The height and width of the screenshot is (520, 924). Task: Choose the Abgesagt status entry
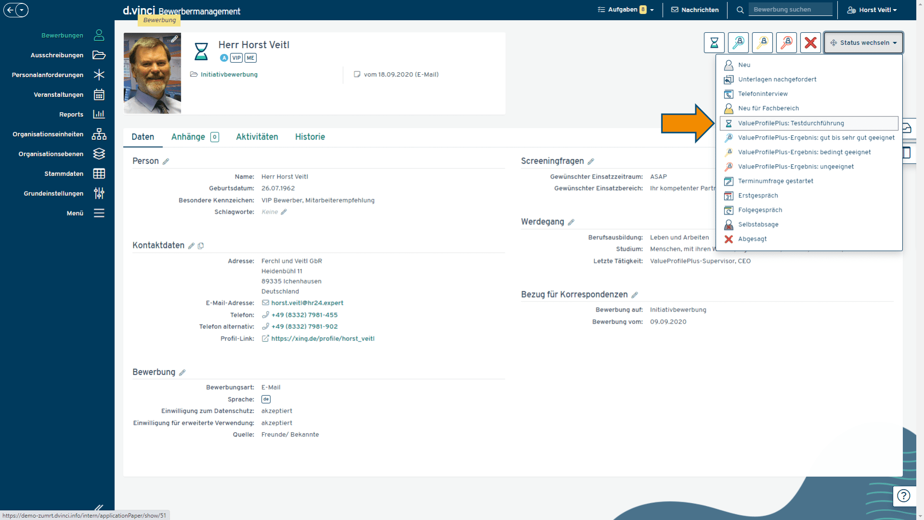click(x=752, y=239)
